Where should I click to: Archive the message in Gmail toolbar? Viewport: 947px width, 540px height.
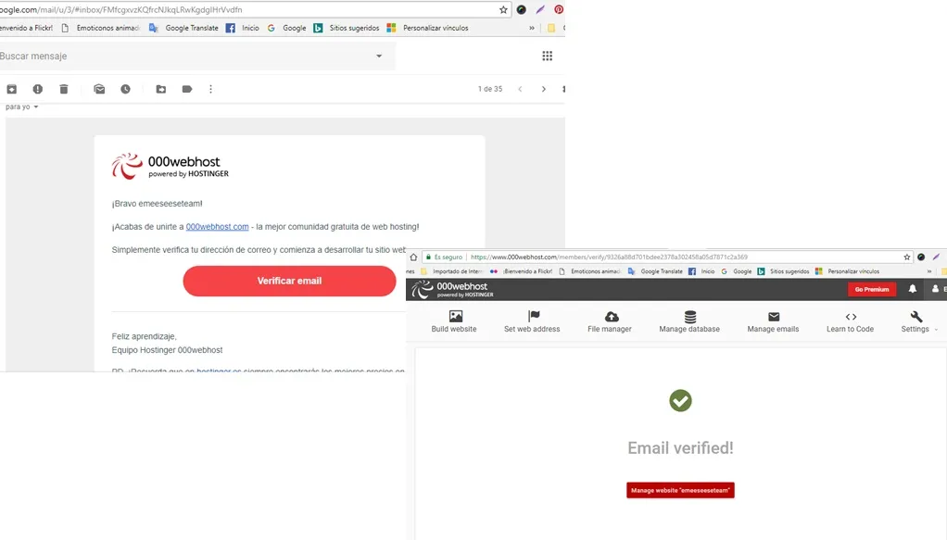pos(11,89)
